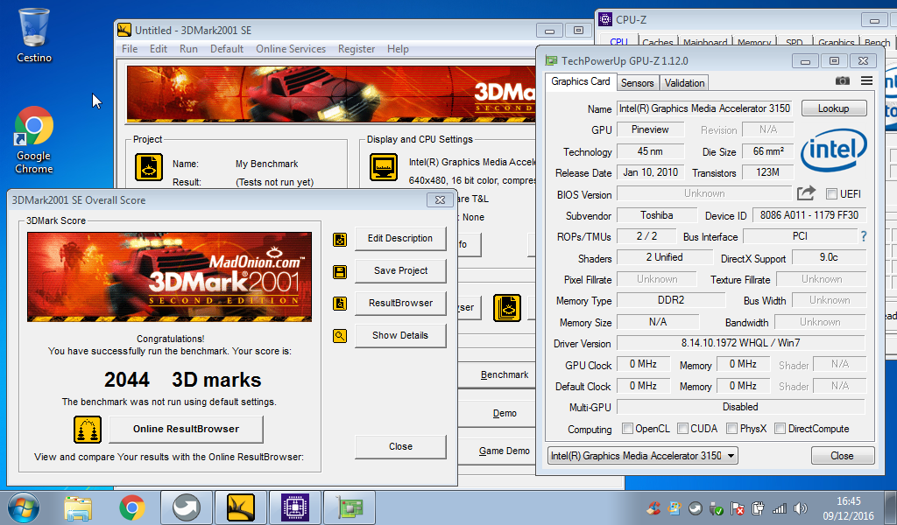Image resolution: width=897 pixels, height=525 pixels.
Task: Click the Device ID value field
Action: (x=809, y=215)
